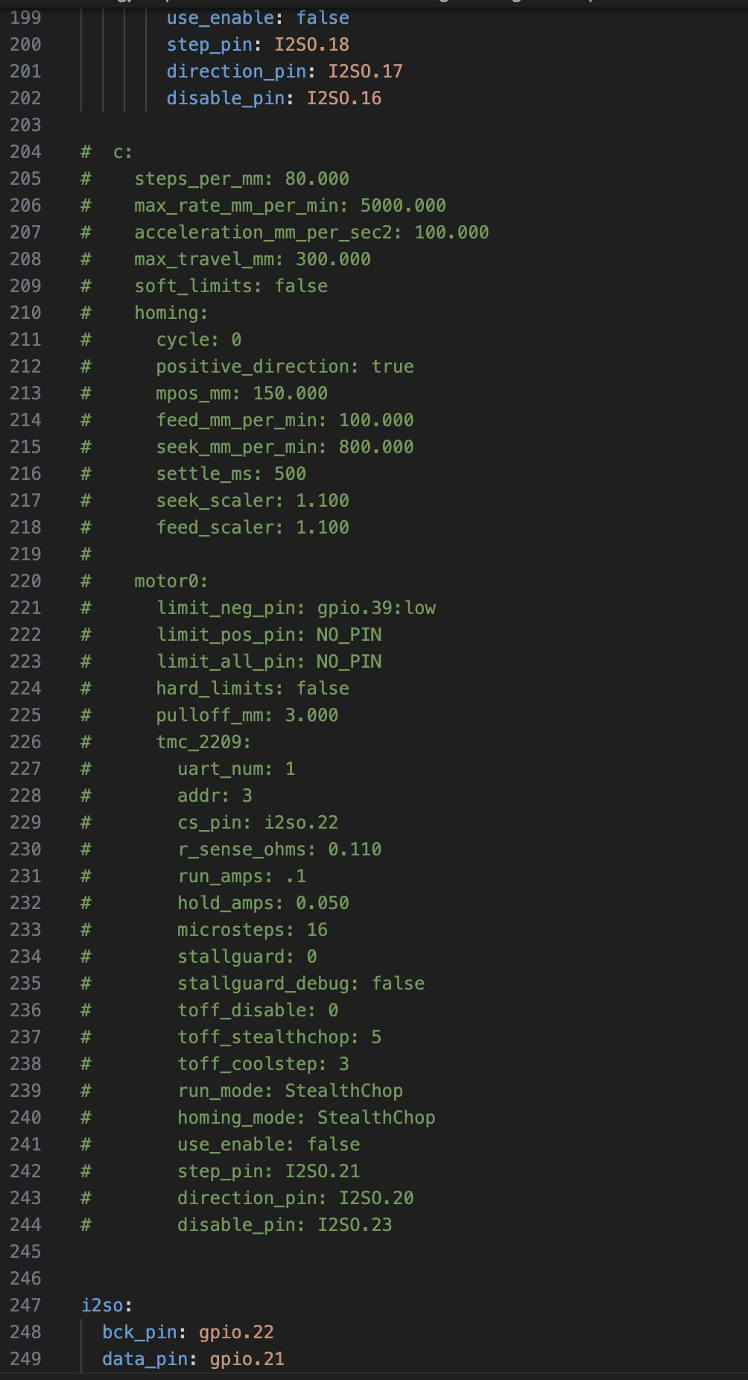This screenshot has height=1380, width=748.
Task: Click commented run_mode: StealthChop line
Action: (x=290, y=1091)
